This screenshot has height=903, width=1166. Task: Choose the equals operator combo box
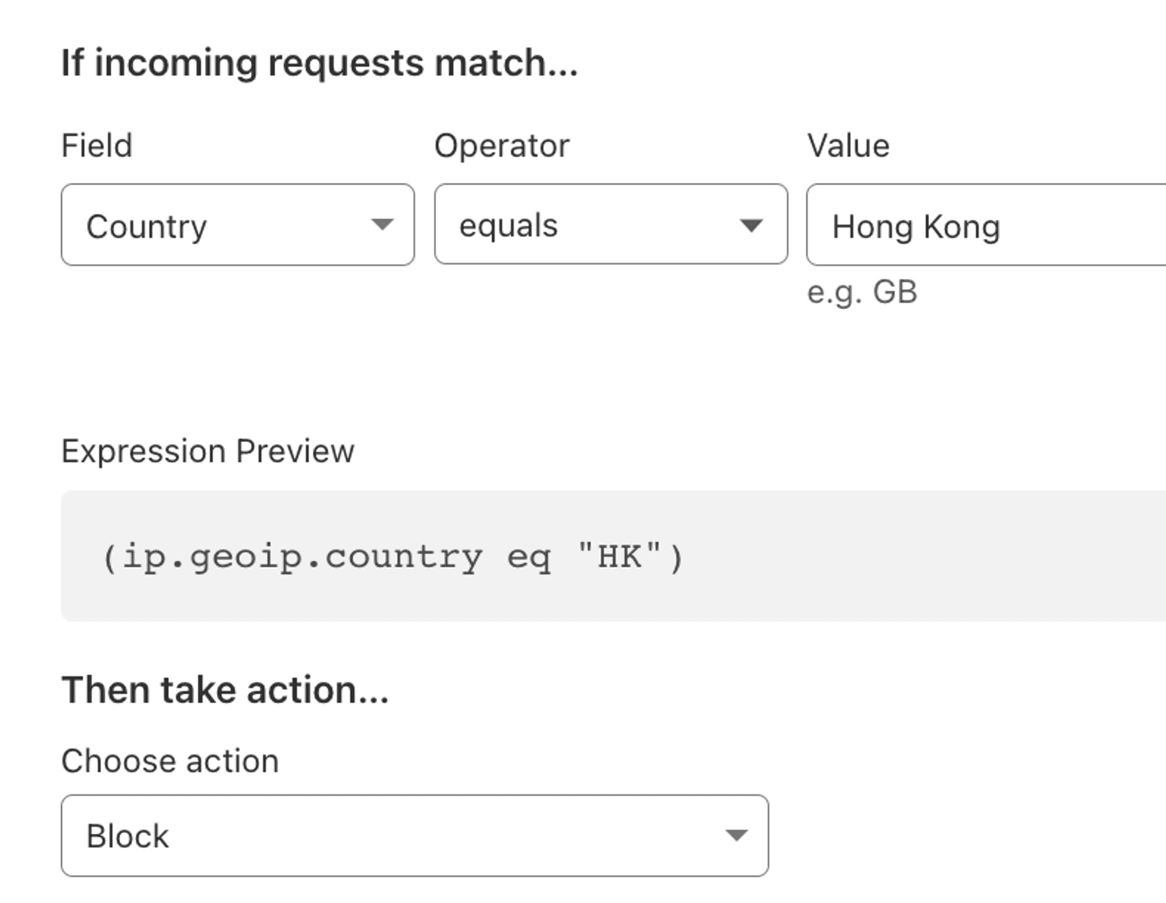[611, 224]
